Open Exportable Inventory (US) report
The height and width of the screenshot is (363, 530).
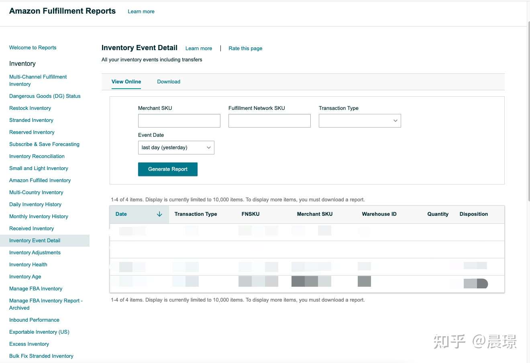tap(39, 332)
